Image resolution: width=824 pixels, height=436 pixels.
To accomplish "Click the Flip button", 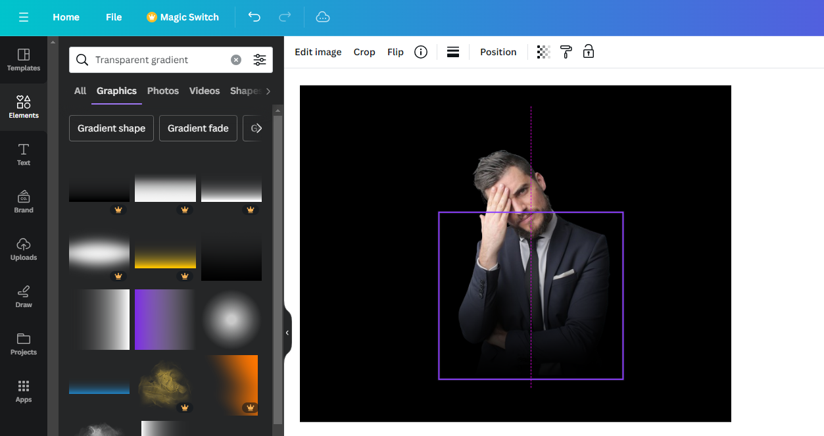I will pos(395,52).
